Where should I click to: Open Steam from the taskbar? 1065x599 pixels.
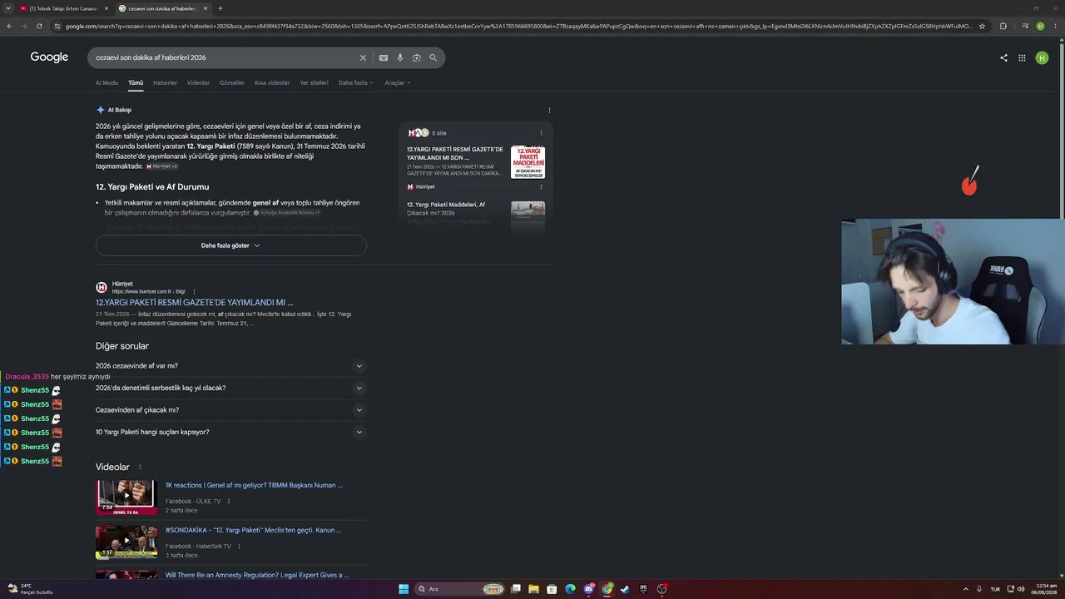point(625,589)
